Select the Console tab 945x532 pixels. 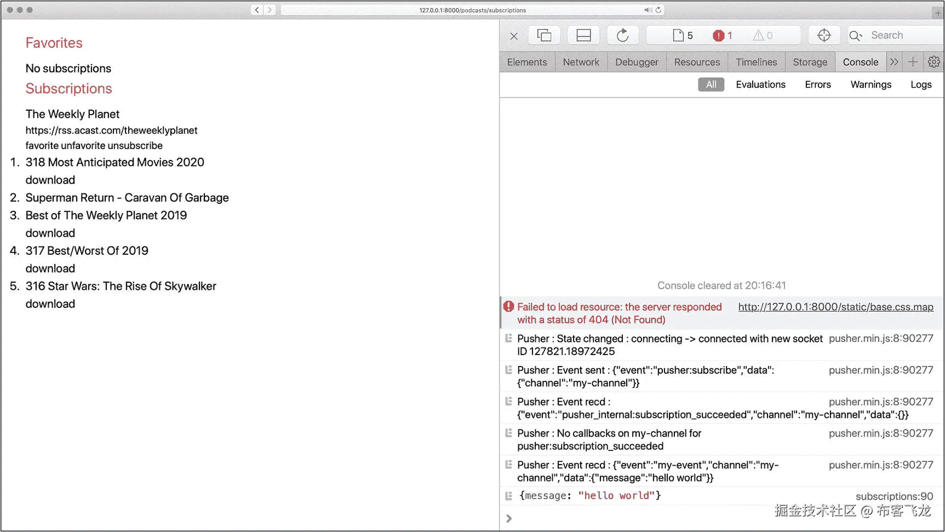point(861,62)
